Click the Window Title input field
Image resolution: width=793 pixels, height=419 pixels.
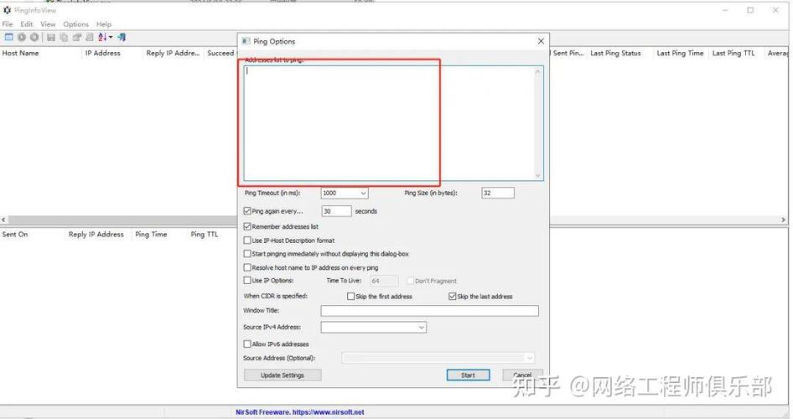[429, 311]
